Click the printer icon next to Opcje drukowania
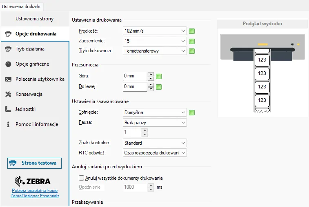 [x=8, y=34]
